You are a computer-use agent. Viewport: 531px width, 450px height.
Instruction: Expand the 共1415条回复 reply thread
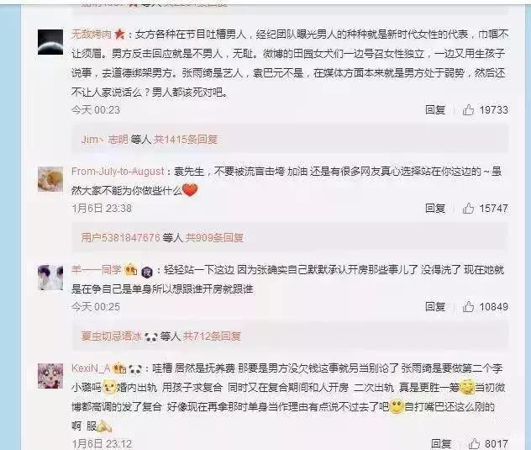(x=186, y=140)
